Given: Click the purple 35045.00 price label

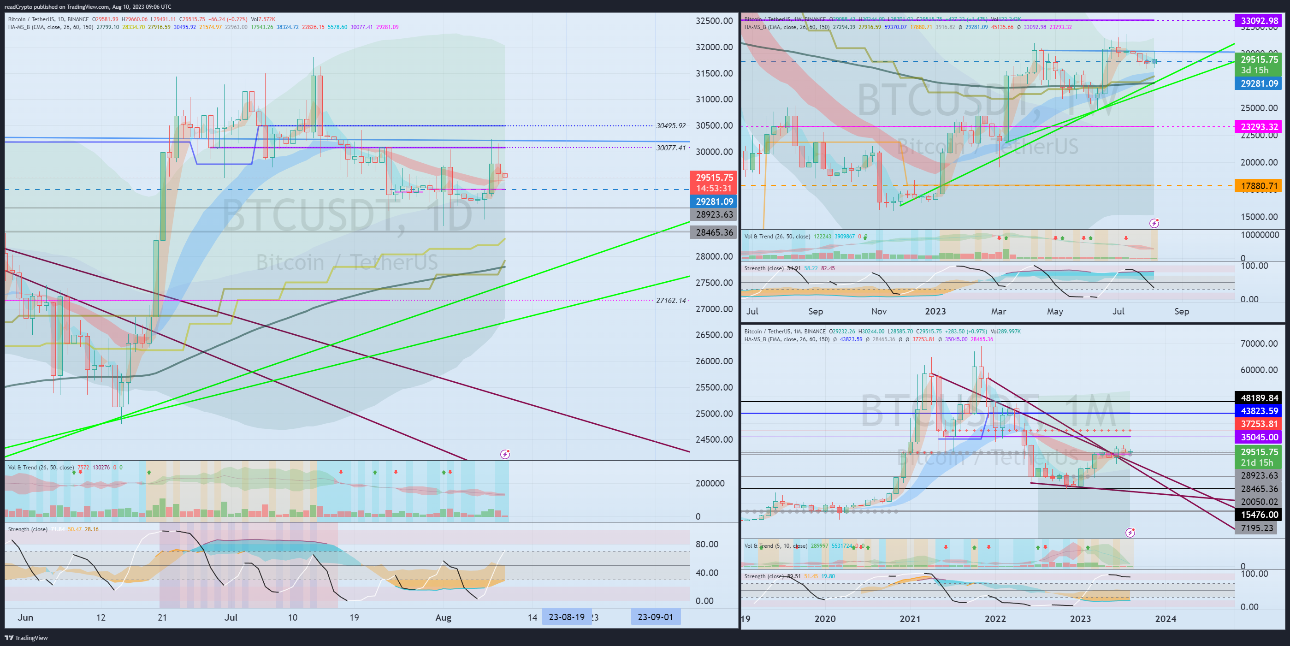Looking at the screenshot, I should [x=1259, y=437].
